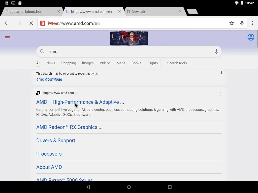Tap the SD card notification icon
This screenshot has height=193, width=258.
pos(20,3)
